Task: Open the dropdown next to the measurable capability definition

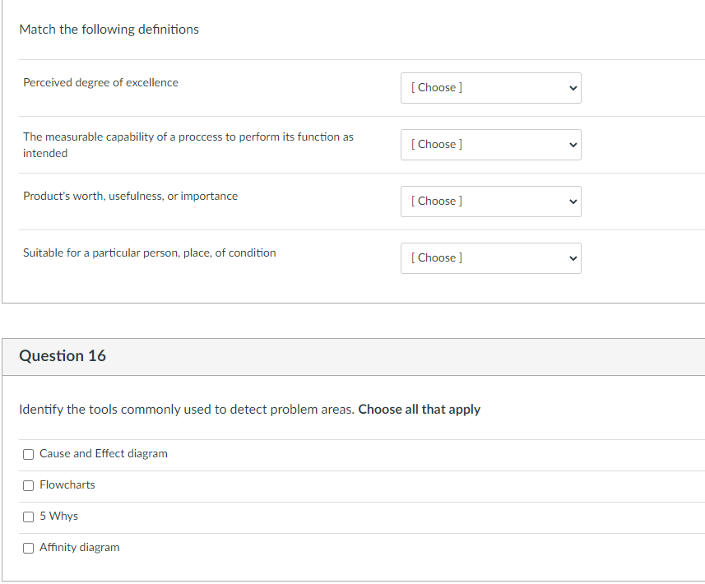Action: click(x=490, y=145)
